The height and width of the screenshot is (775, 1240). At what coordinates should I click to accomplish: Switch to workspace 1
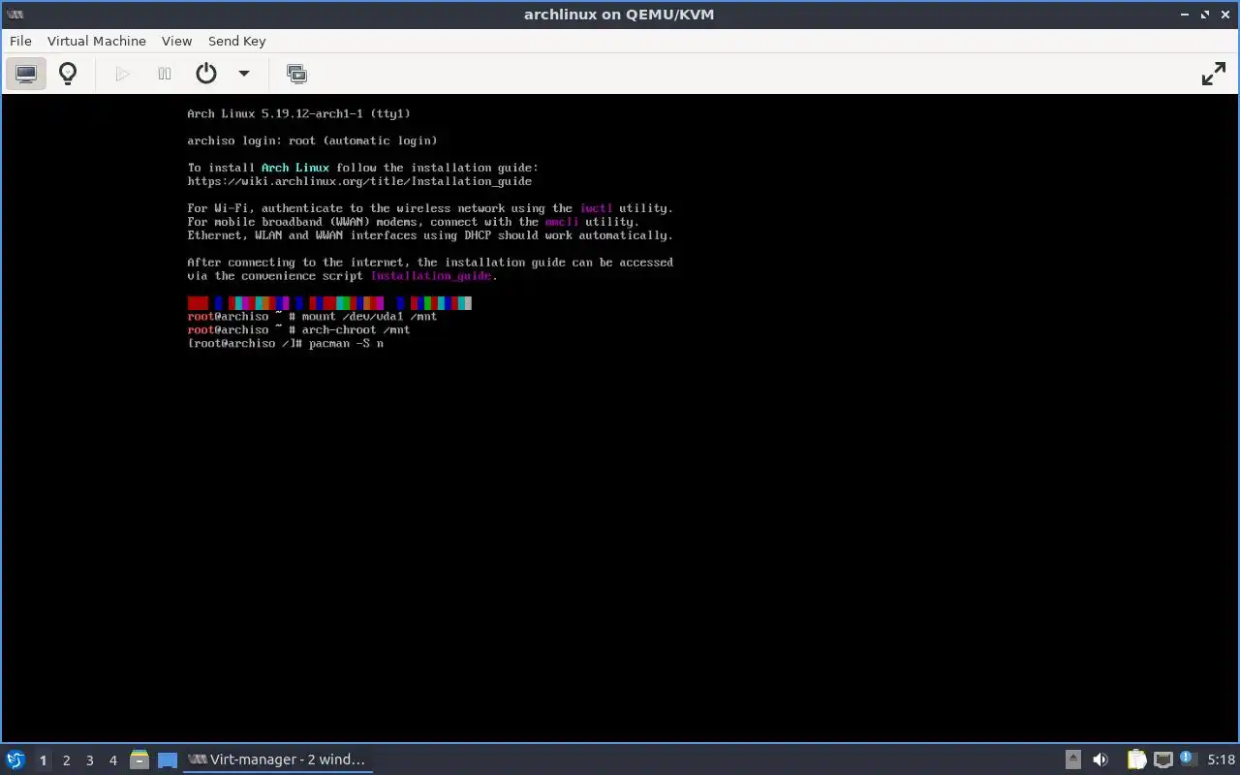coord(43,760)
